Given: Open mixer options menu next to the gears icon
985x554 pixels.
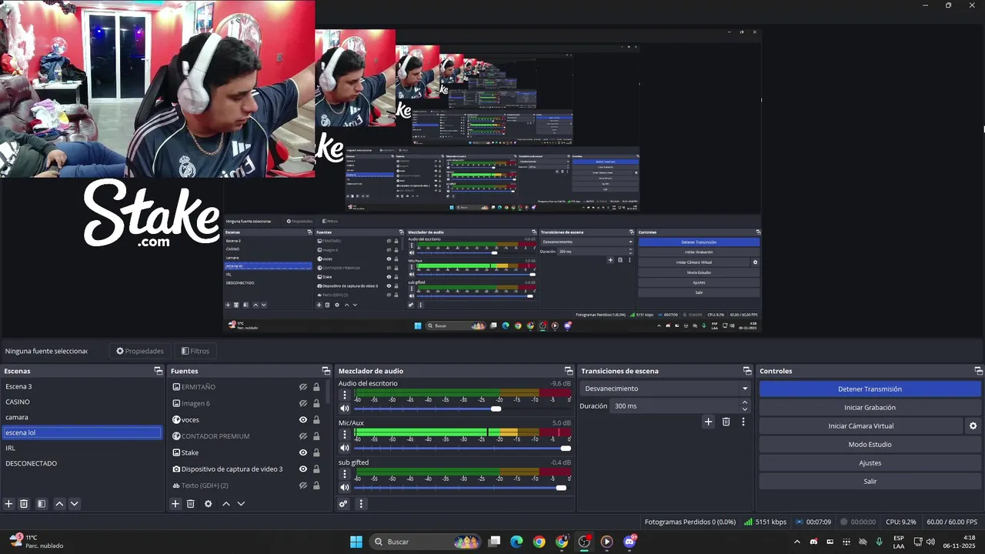Looking at the screenshot, I should pyautogui.click(x=361, y=504).
